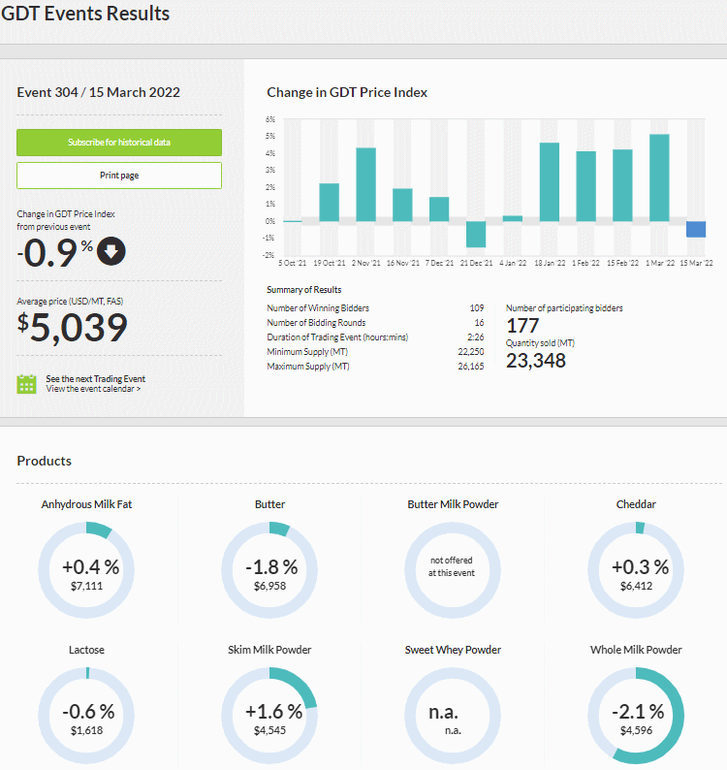Screen dimensions: 727x770
Task: Click the Whole Milk Powder product title
Action: tap(636, 650)
